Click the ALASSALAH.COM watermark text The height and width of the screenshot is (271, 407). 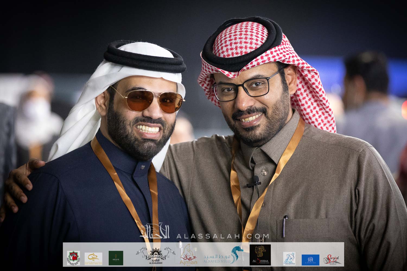pos(222,236)
